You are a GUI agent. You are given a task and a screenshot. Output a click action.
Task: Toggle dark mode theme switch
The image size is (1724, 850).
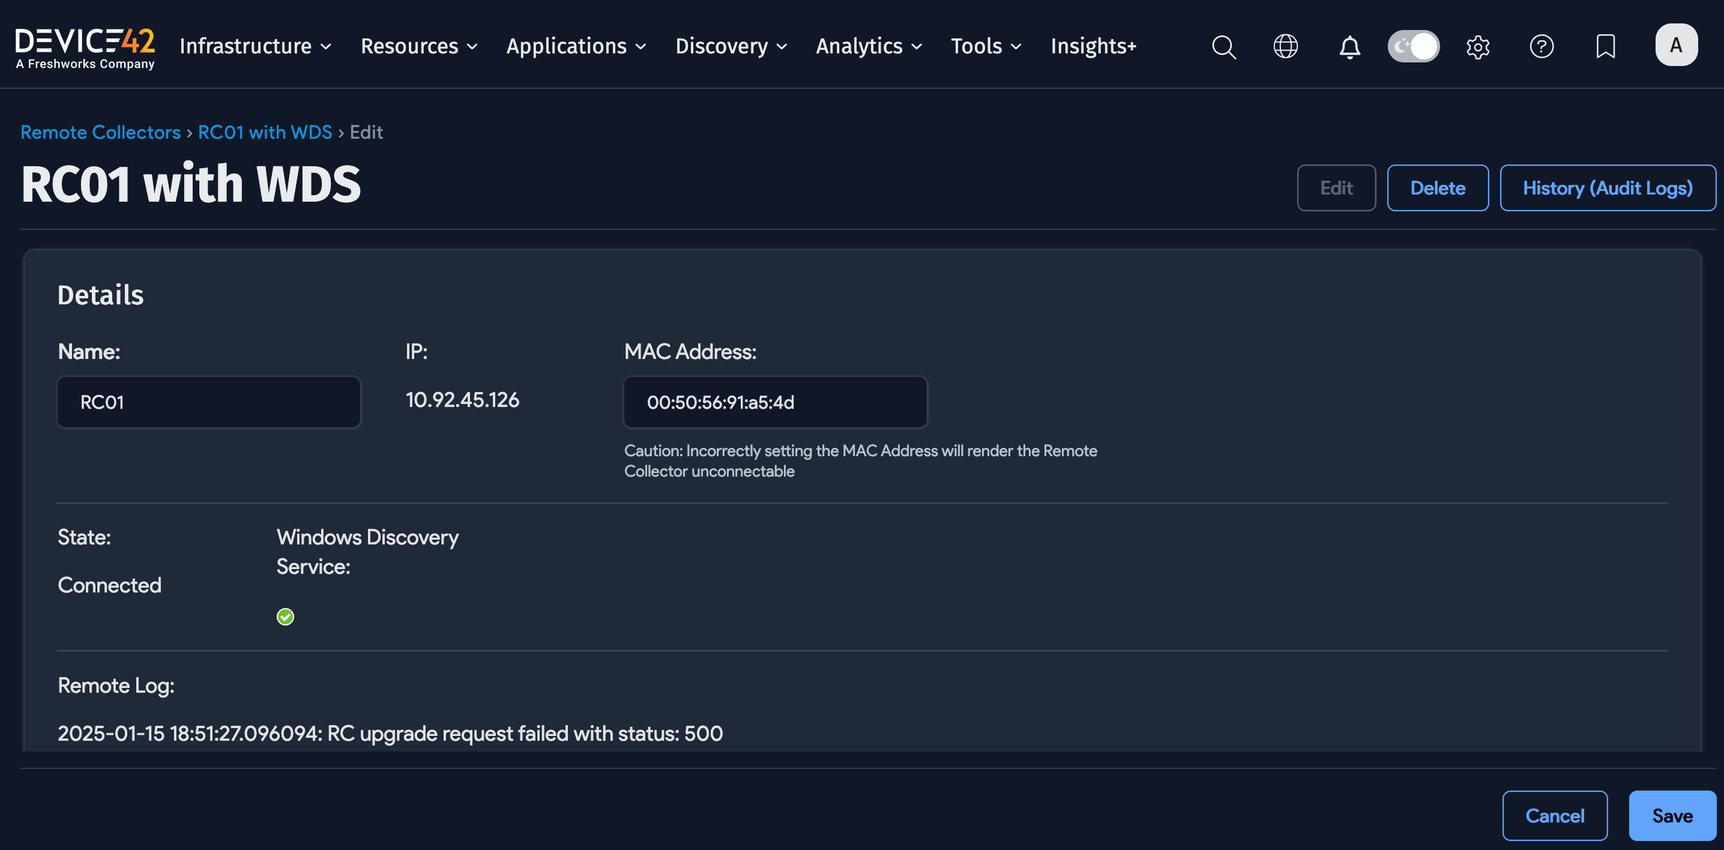click(1414, 46)
